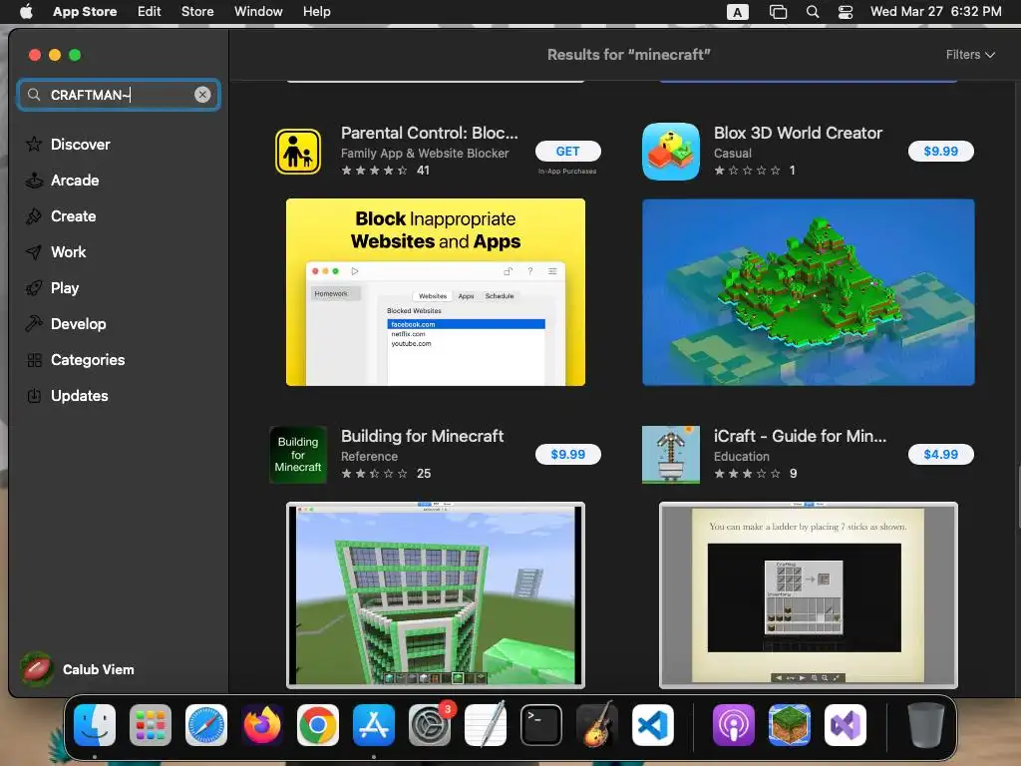
Task: View the iCraft ladder crafting screenshot
Action: (x=808, y=595)
